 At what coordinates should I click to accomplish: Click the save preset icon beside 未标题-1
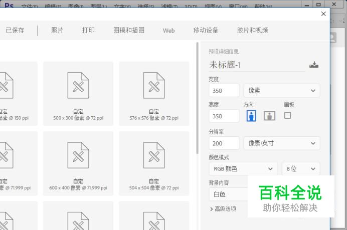314,65
